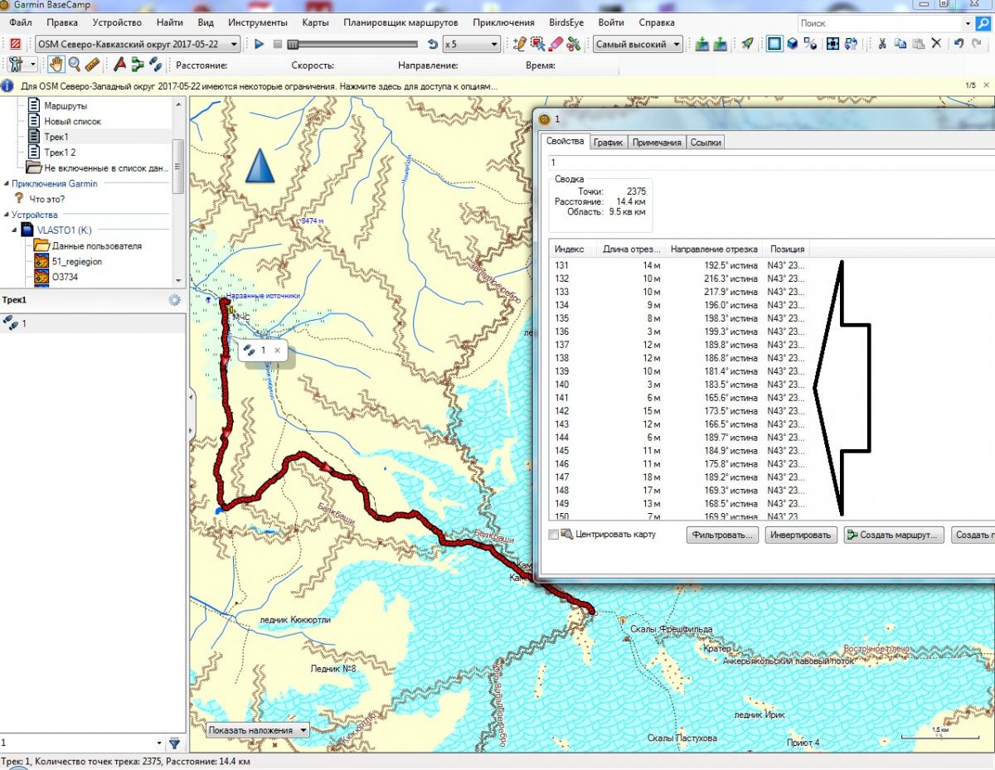Expand the Показать наложения dropdown
Viewport: 995px width, 770px height.
258,730
